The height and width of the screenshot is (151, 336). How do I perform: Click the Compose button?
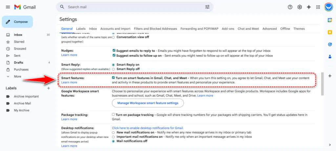coord(17,22)
